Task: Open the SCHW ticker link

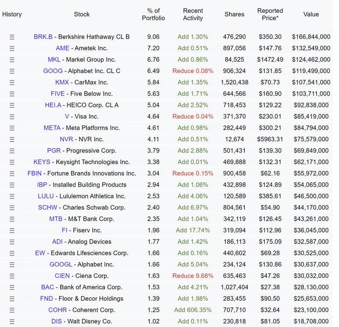Action: click(x=47, y=207)
